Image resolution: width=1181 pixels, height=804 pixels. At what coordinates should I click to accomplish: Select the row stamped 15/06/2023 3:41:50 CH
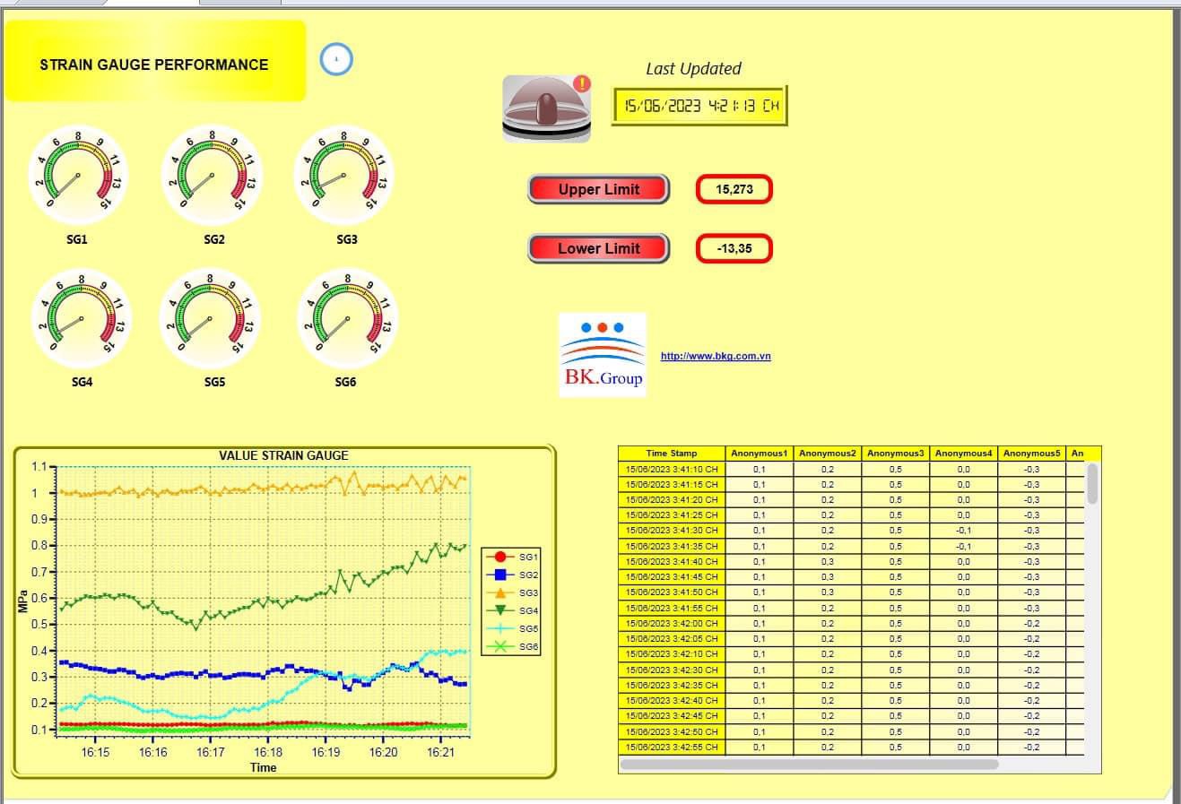[x=852, y=592]
